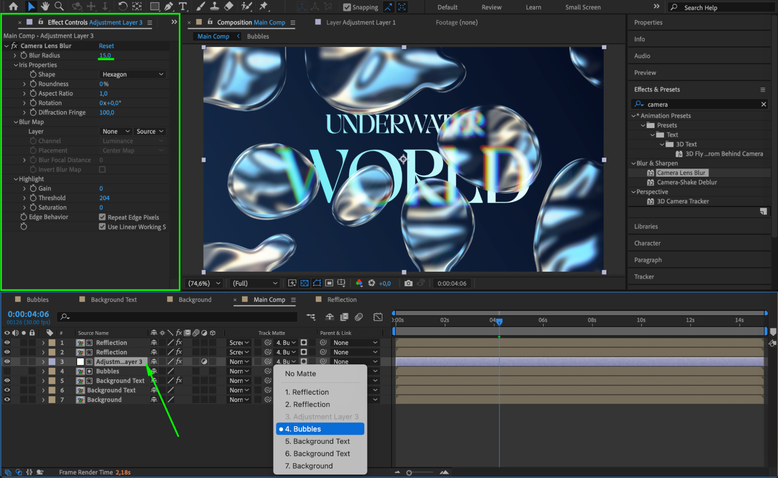Select the Type tool
Screen dimensions: 778x478
183,6
